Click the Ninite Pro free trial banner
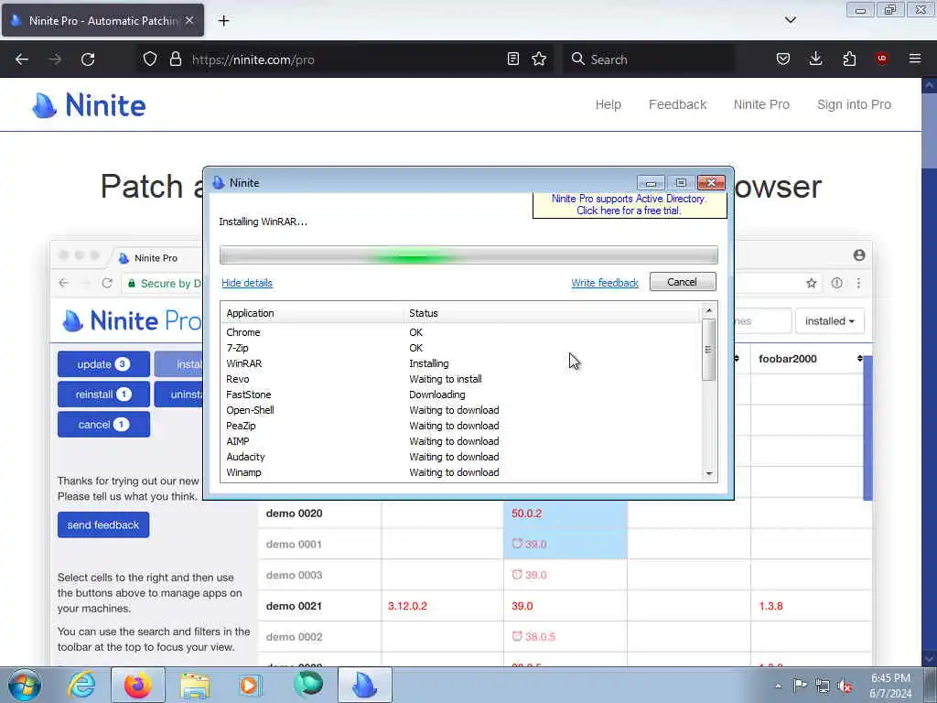The width and height of the screenshot is (937, 703). coord(629,204)
